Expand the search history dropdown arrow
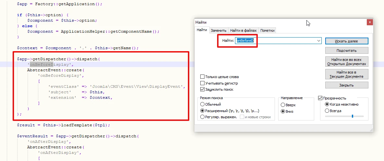Screen dimensions: 384x161 click(x=319, y=40)
